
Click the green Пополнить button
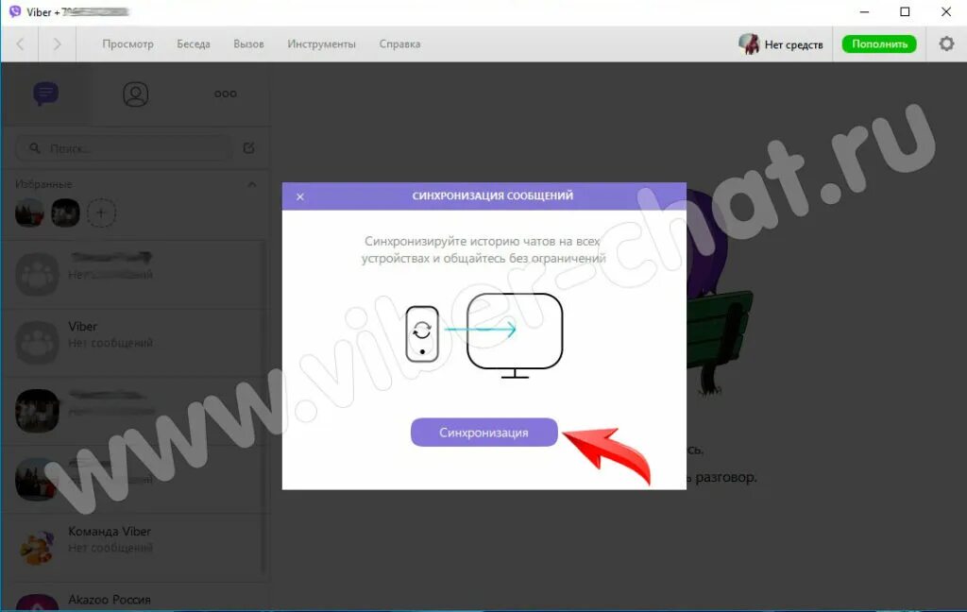point(879,43)
